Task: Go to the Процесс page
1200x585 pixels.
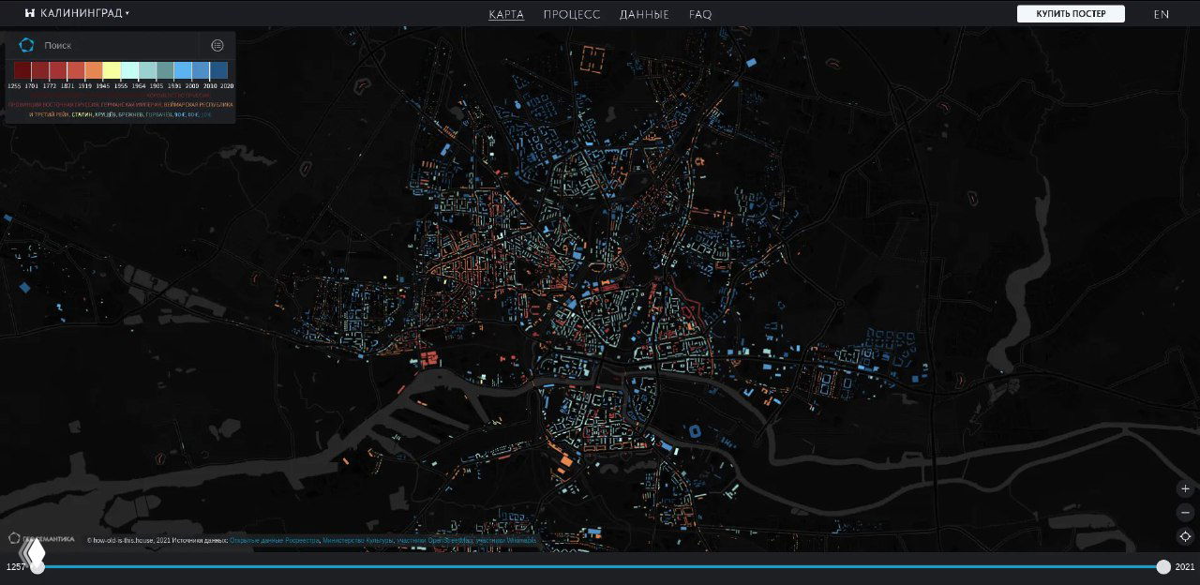Action: click(571, 15)
